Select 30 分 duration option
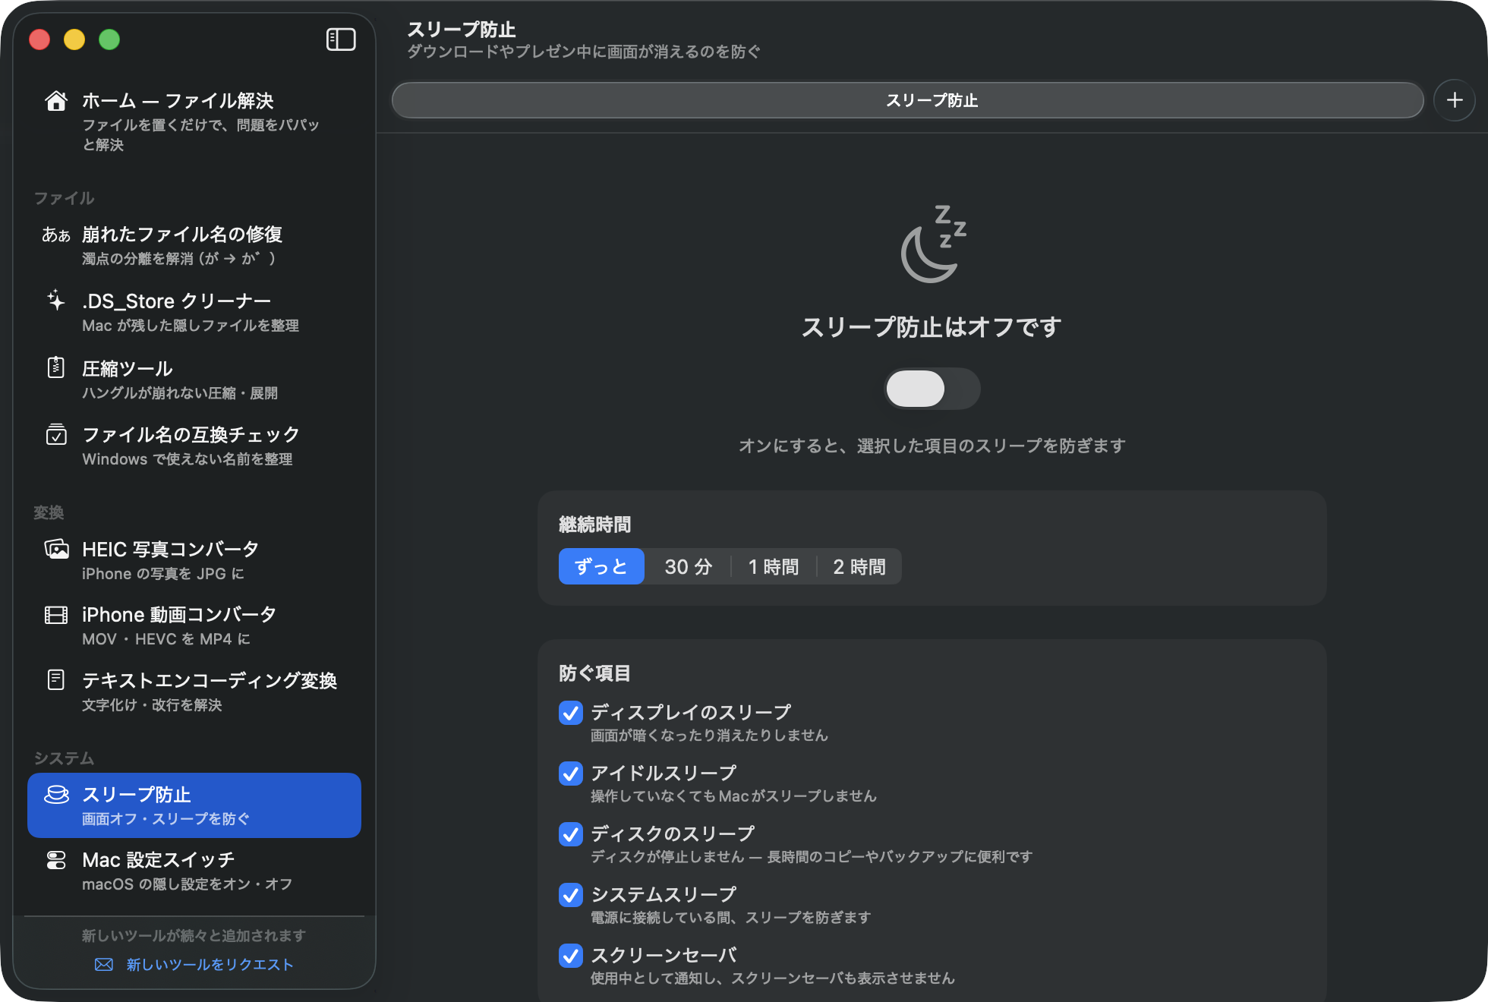1488x1002 pixels. 688,566
